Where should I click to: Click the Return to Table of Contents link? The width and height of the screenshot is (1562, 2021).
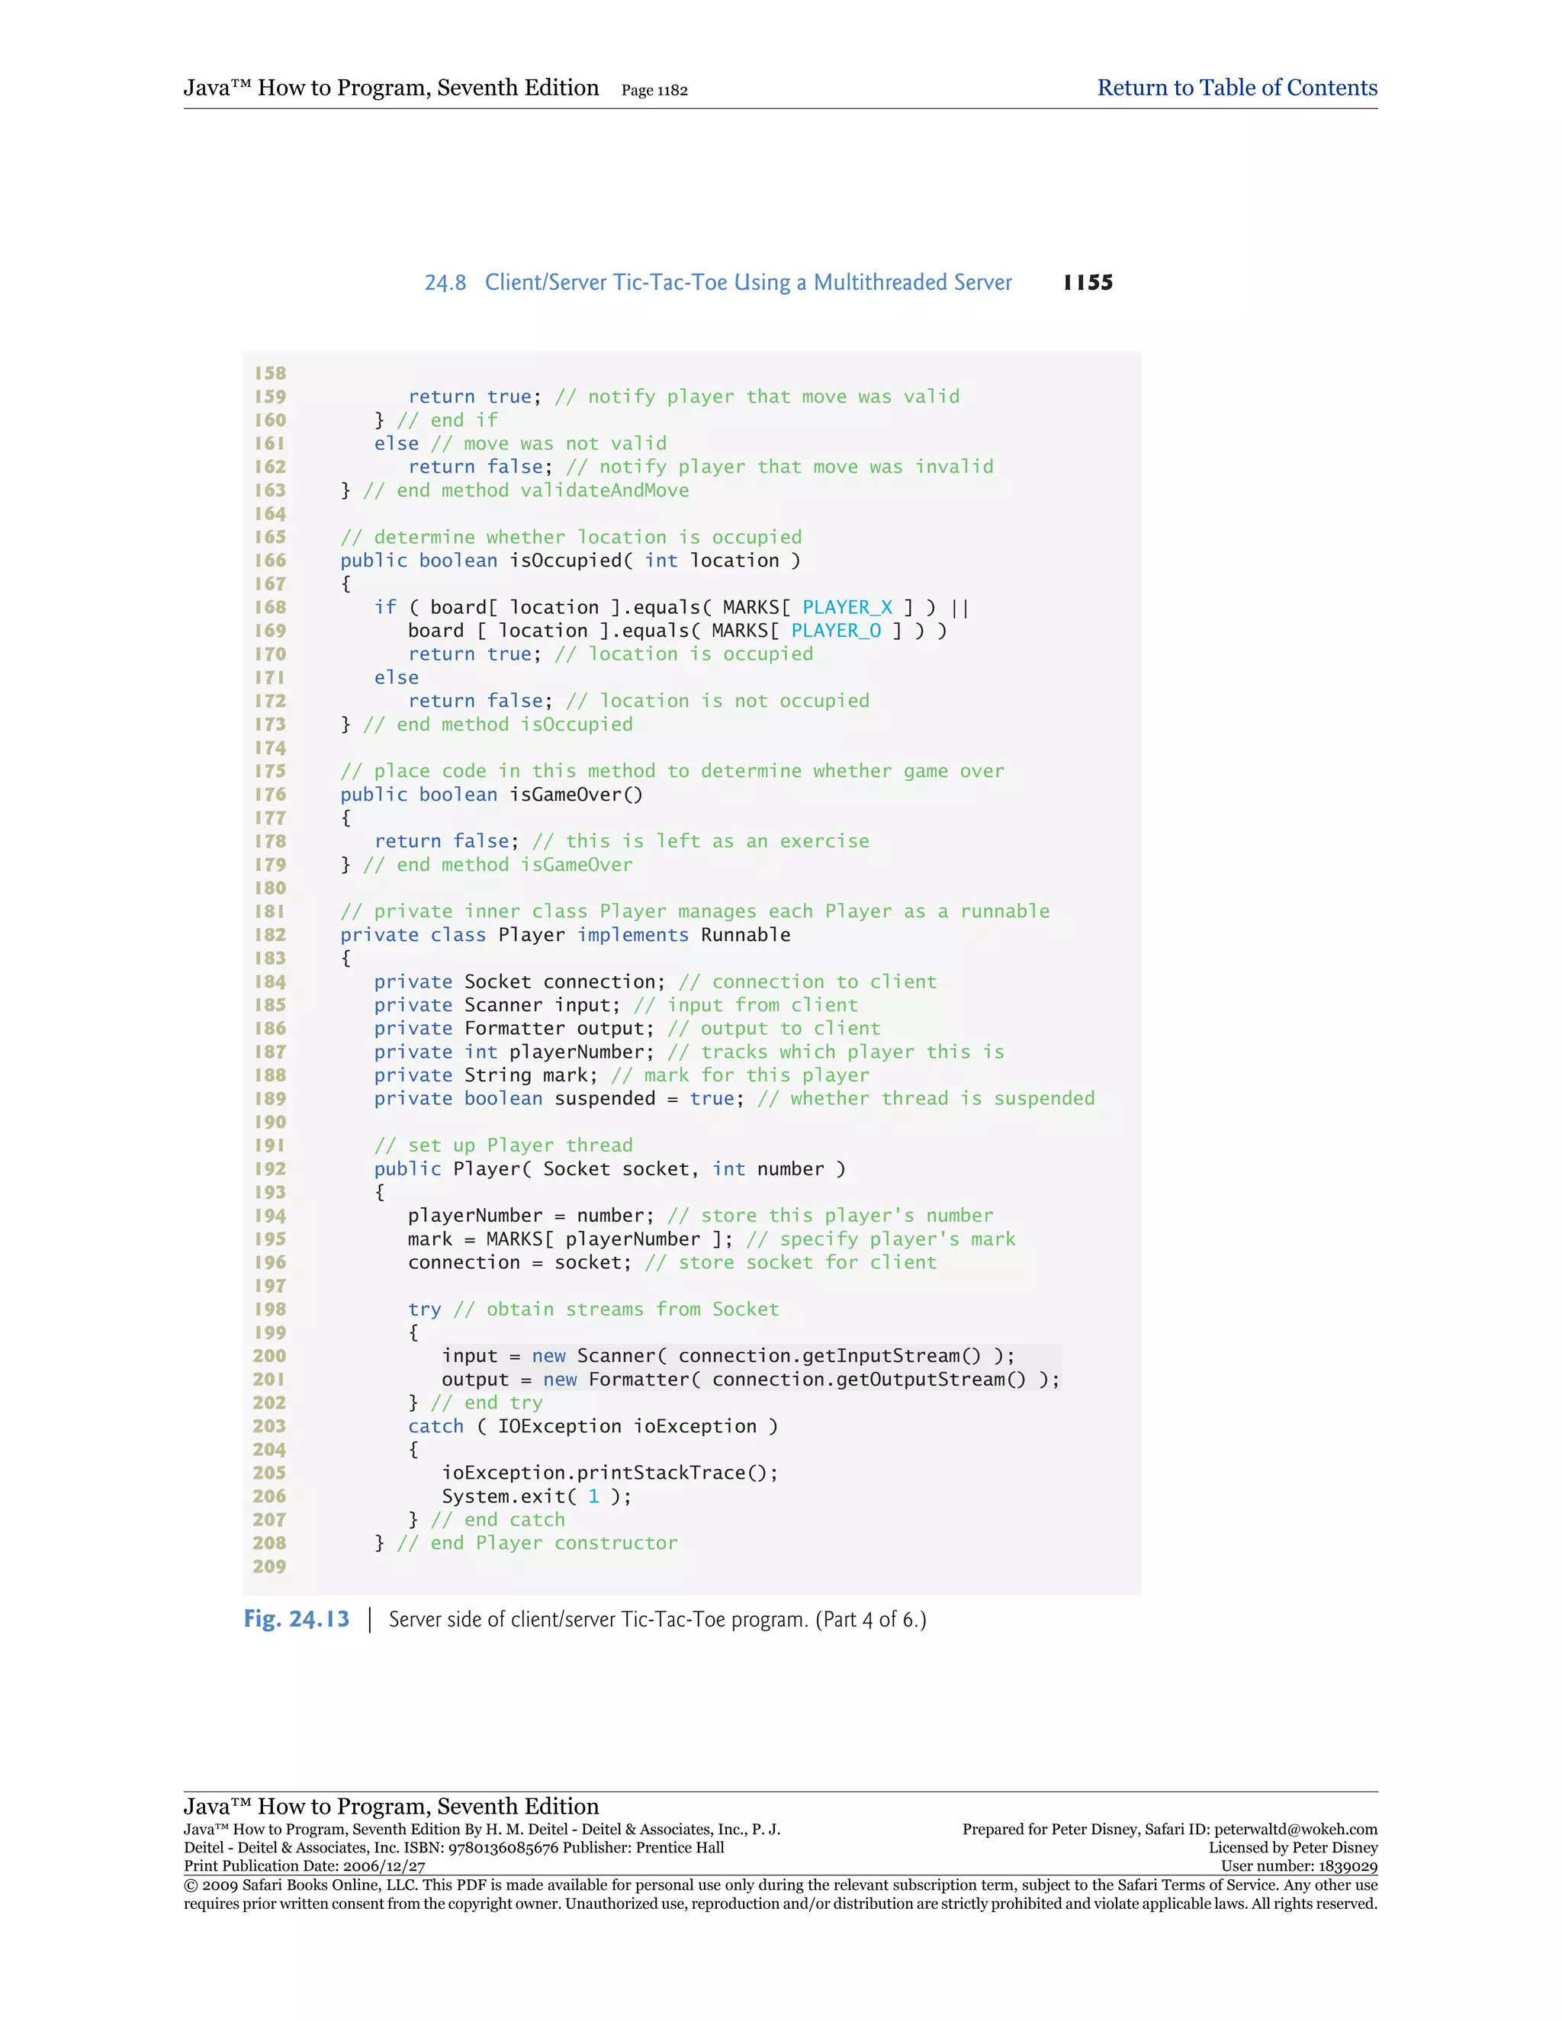pos(1236,88)
